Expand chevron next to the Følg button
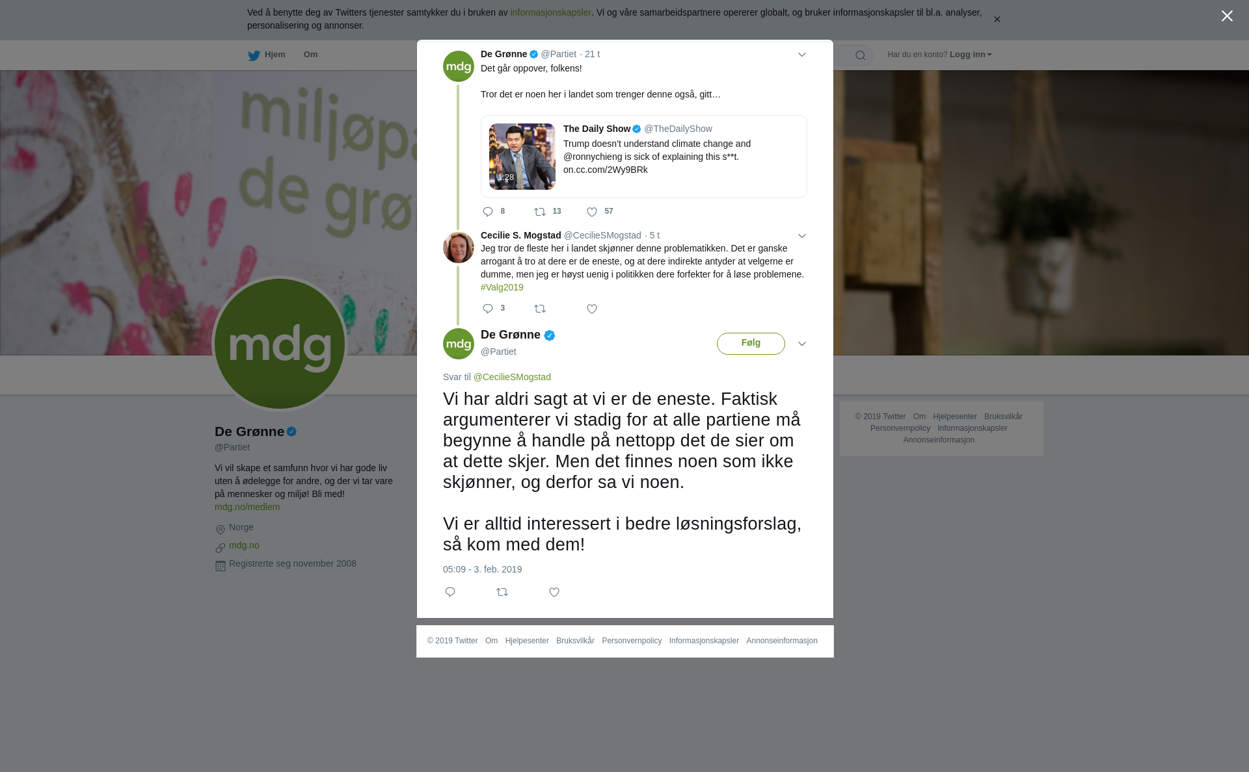The image size is (1249, 772). 802,344
